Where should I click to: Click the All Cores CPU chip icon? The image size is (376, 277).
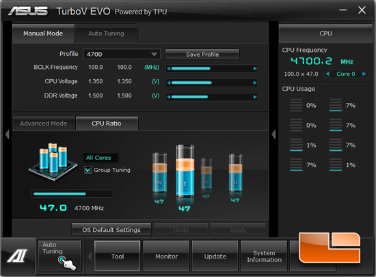tap(53, 162)
